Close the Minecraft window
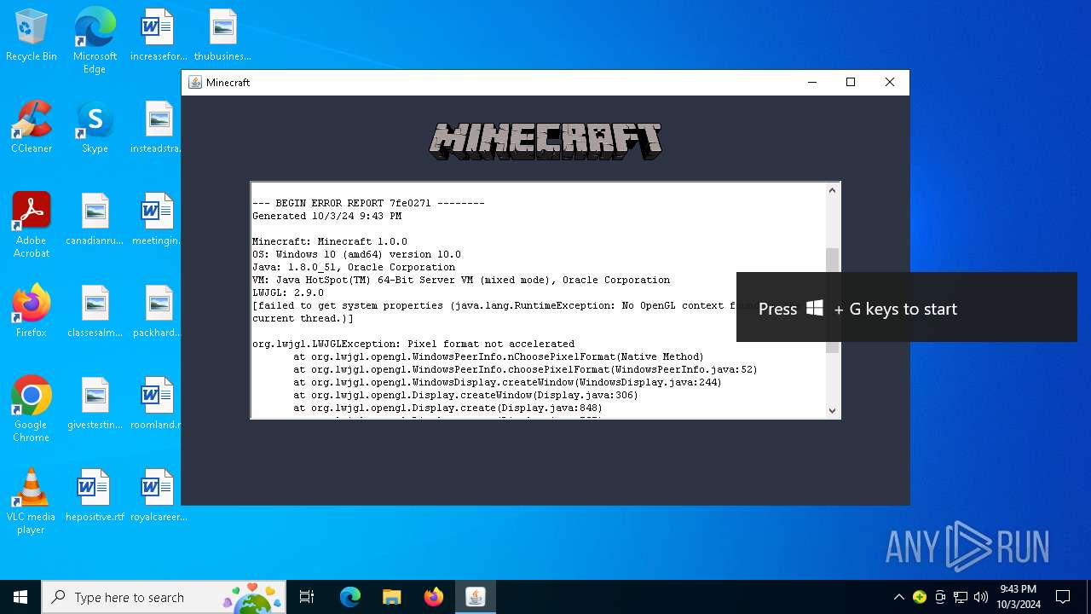The height and width of the screenshot is (614, 1091). 890,82
